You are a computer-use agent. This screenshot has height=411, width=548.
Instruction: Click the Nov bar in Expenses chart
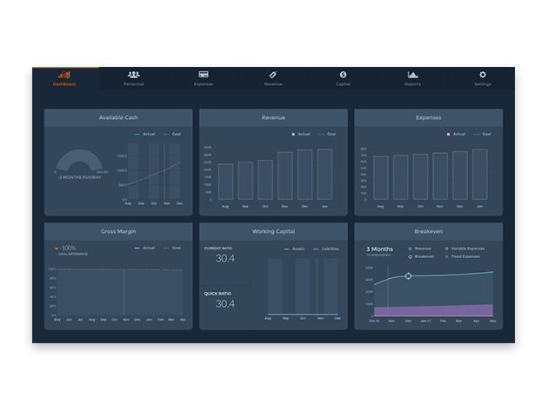coord(440,176)
